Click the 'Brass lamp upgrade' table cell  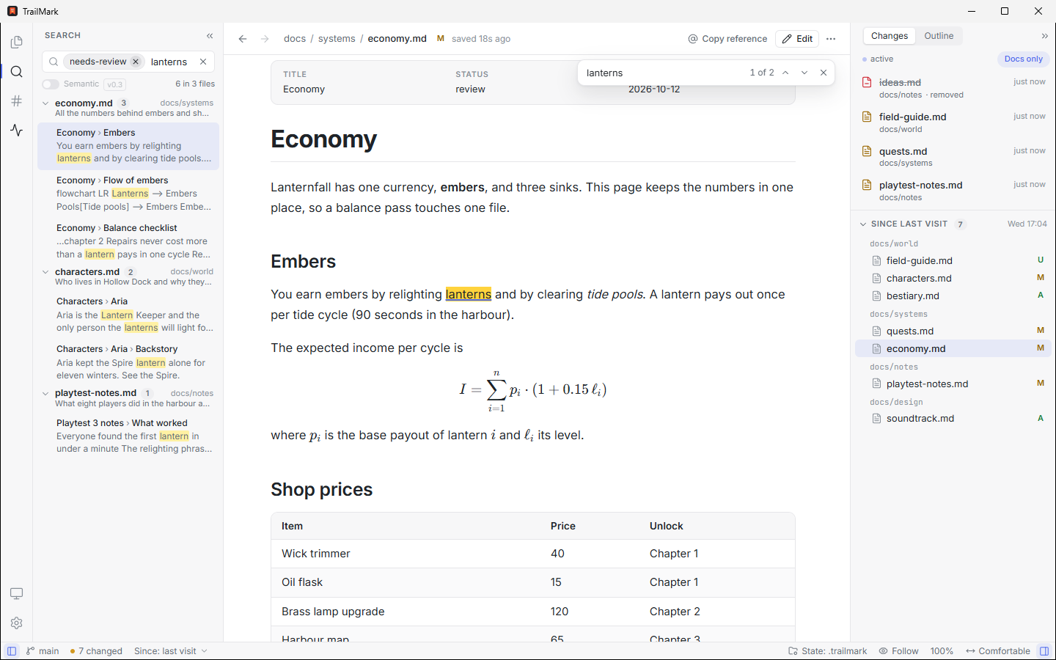tap(333, 612)
